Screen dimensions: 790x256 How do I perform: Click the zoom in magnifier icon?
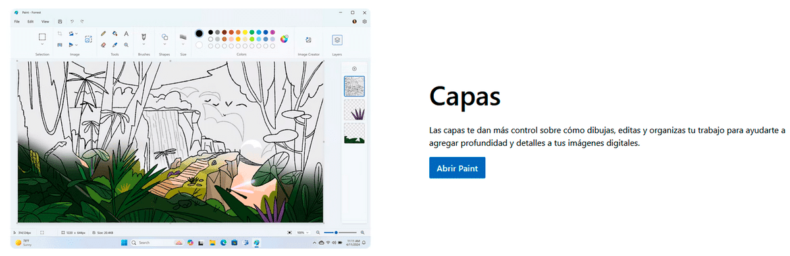pyautogui.click(x=362, y=232)
